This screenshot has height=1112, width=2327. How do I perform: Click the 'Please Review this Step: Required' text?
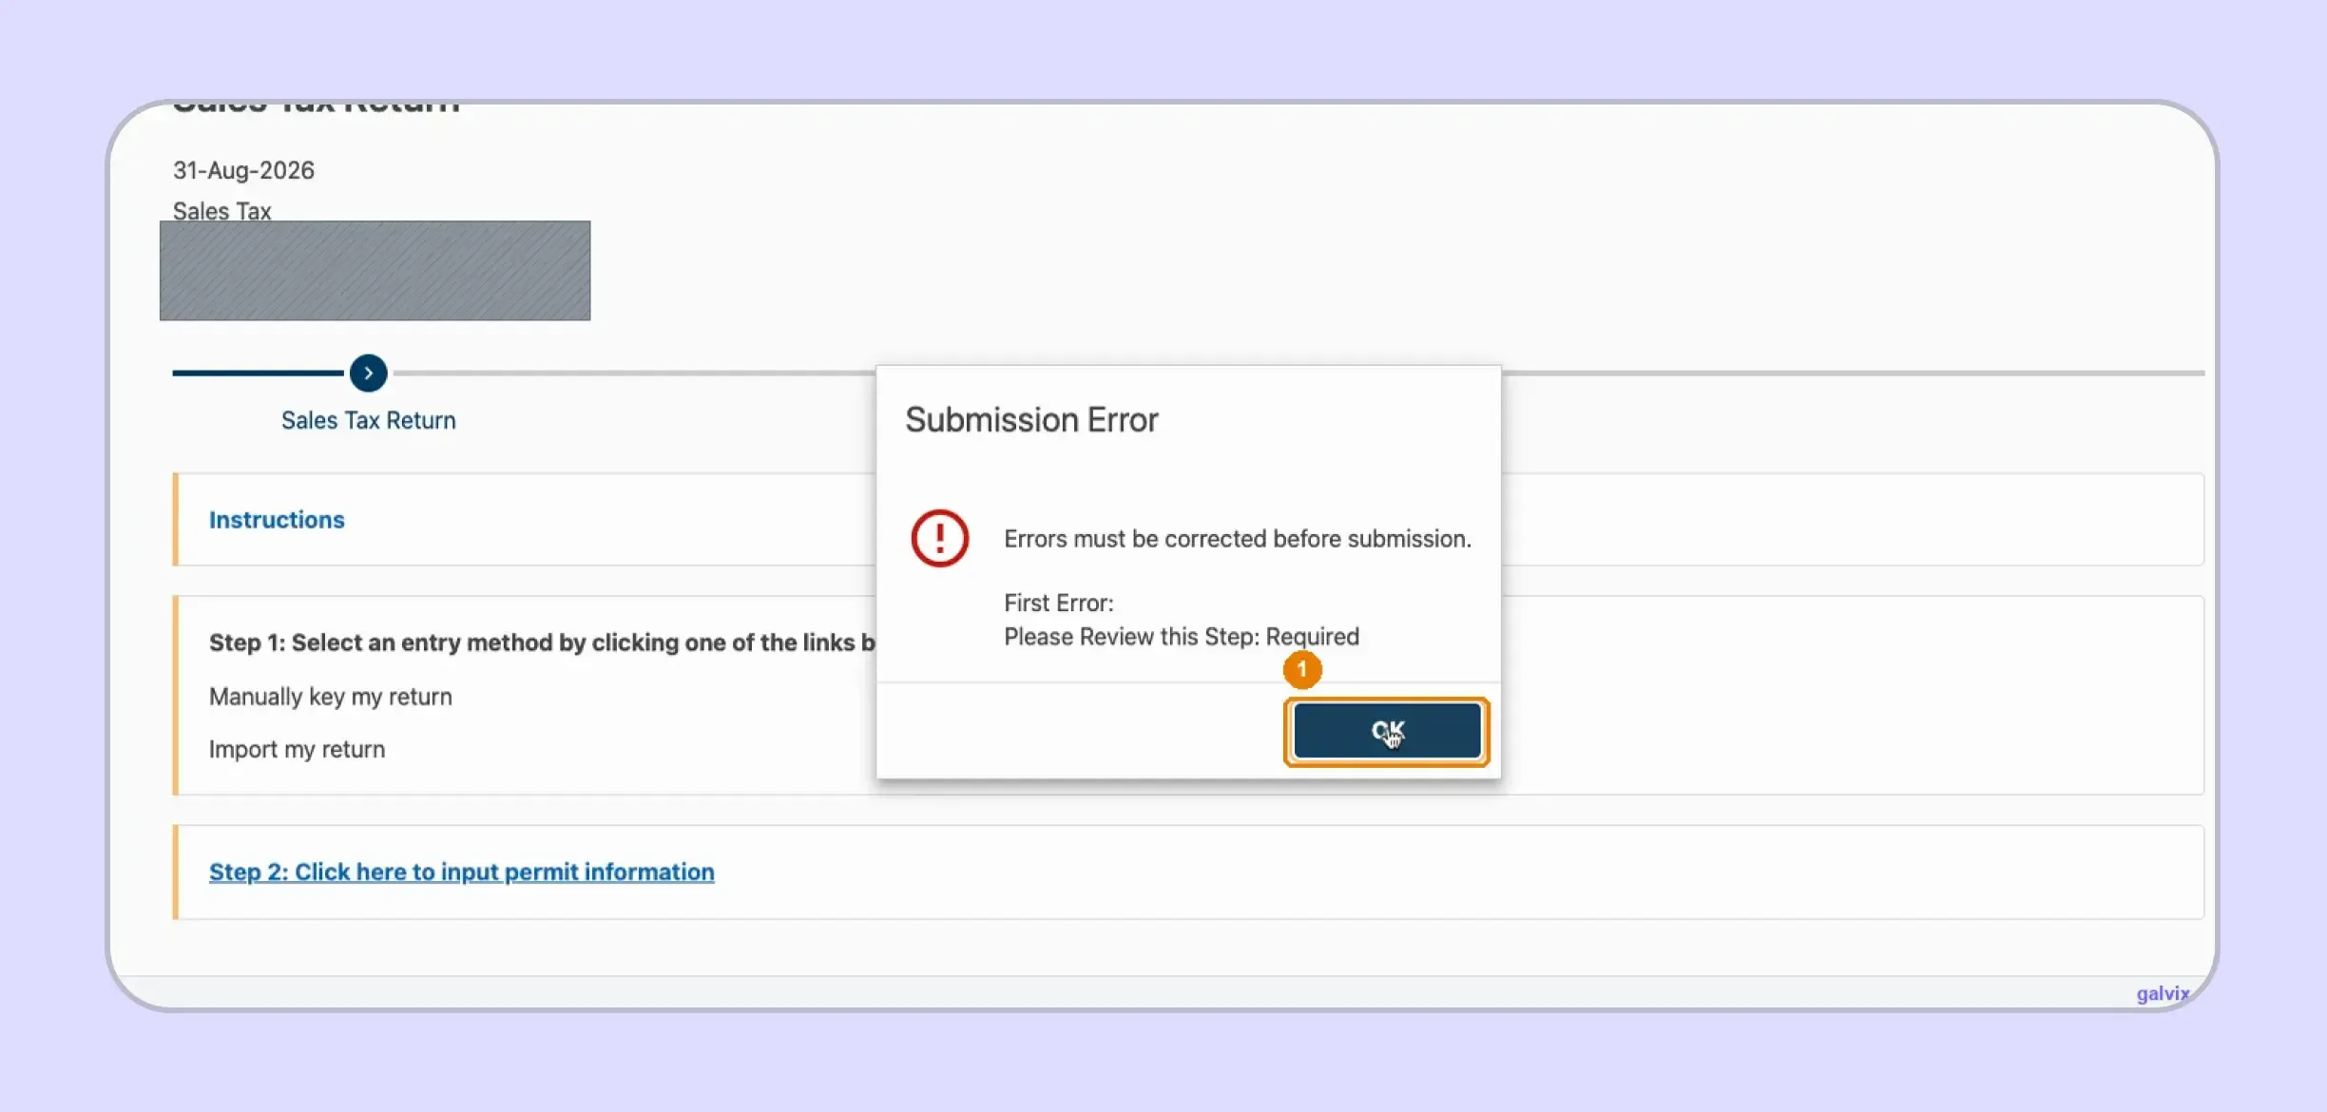coord(1182,636)
